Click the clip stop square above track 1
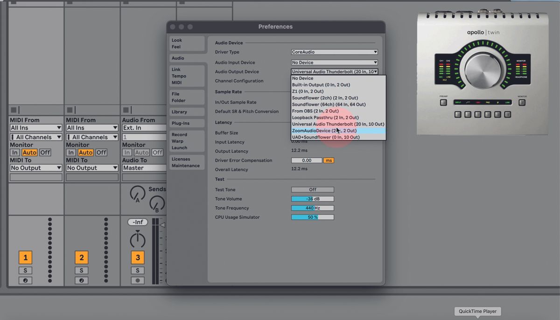 click(14, 110)
